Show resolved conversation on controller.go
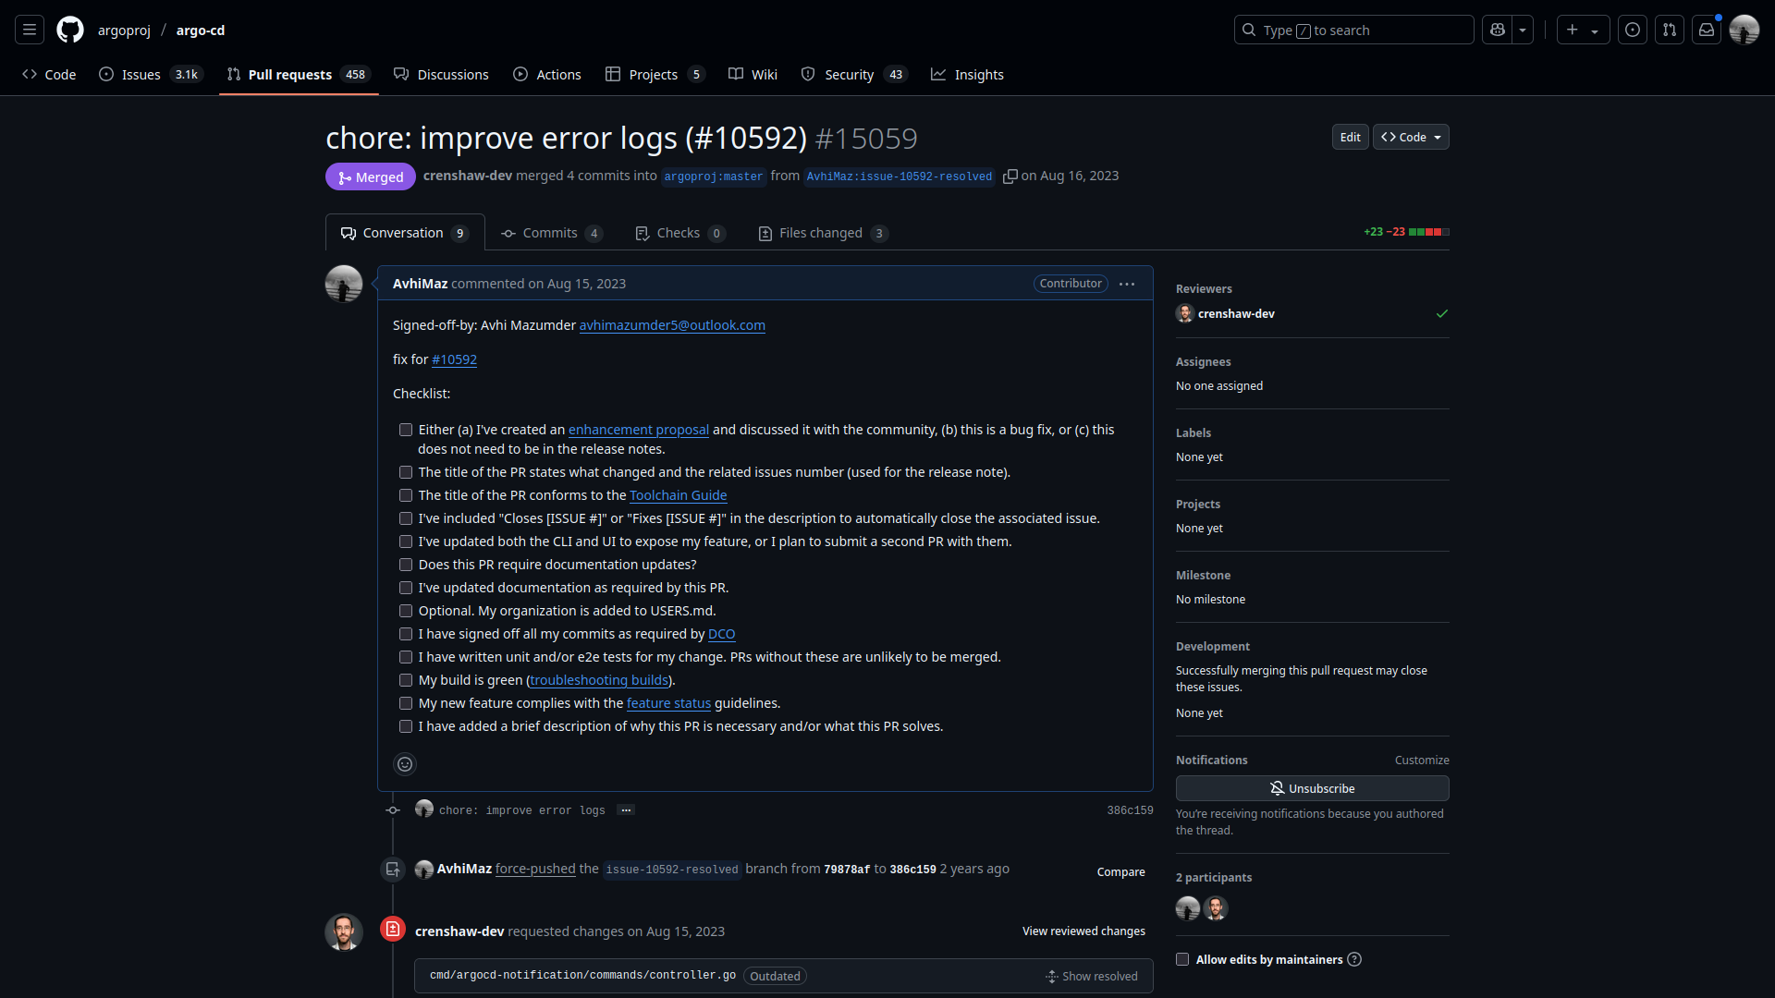Image resolution: width=1775 pixels, height=998 pixels. [1092, 977]
